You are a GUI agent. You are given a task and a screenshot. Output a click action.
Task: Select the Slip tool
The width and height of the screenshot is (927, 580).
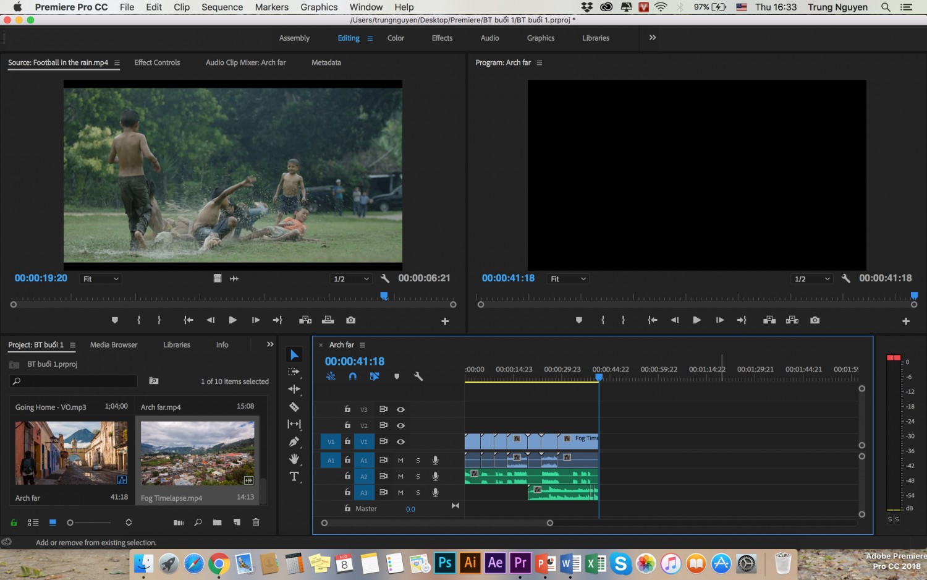click(294, 424)
